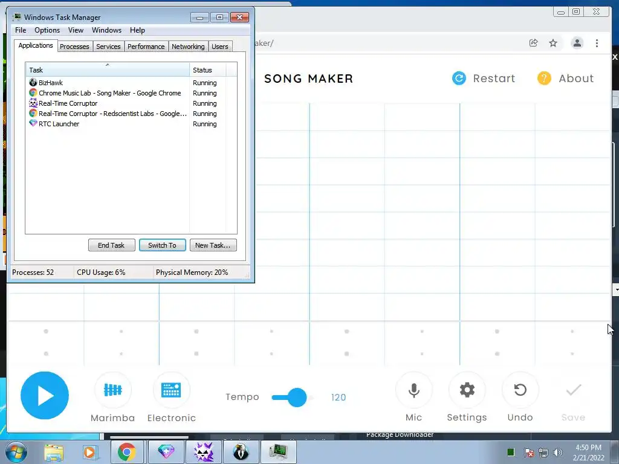Image resolution: width=619 pixels, height=464 pixels.
Task: Click the Tempo slider handle
Action: click(297, 398)
